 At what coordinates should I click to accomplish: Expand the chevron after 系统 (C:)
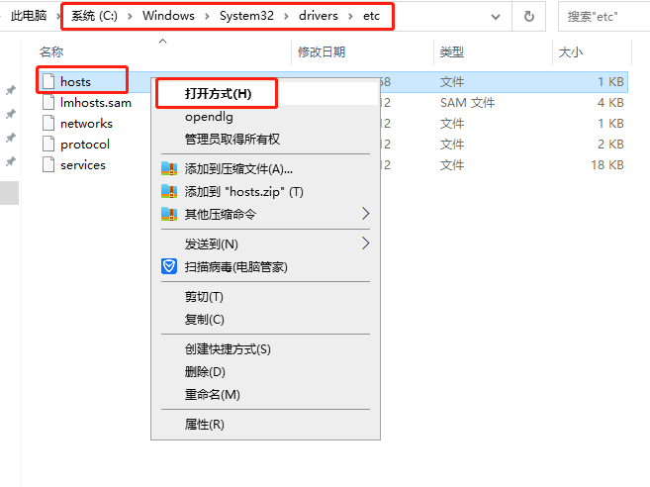130,16
